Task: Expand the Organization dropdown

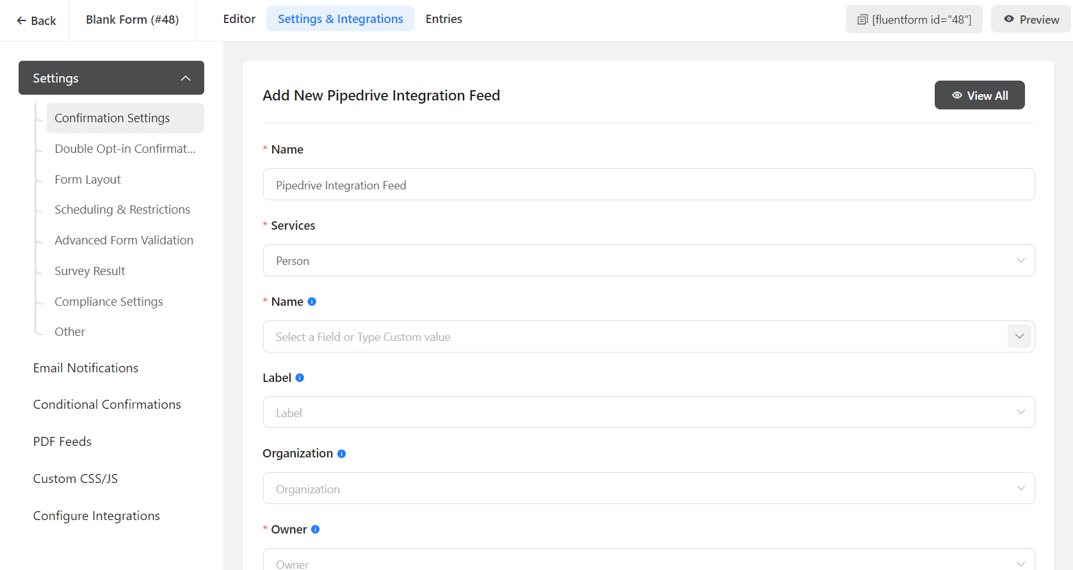Action: 649,489
